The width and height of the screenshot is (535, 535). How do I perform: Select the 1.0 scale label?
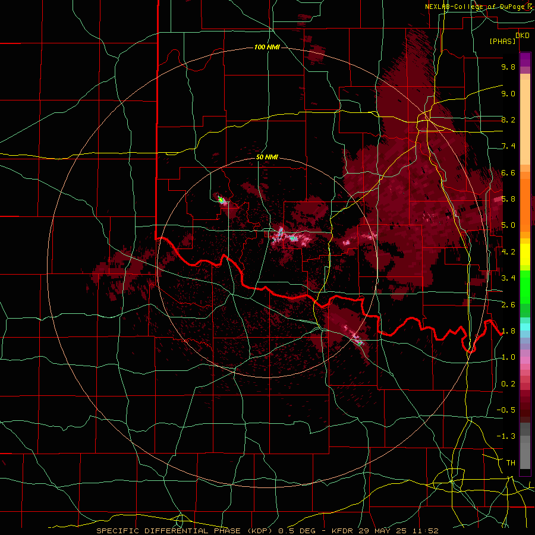pyautogui.click(x=508, y=357)
